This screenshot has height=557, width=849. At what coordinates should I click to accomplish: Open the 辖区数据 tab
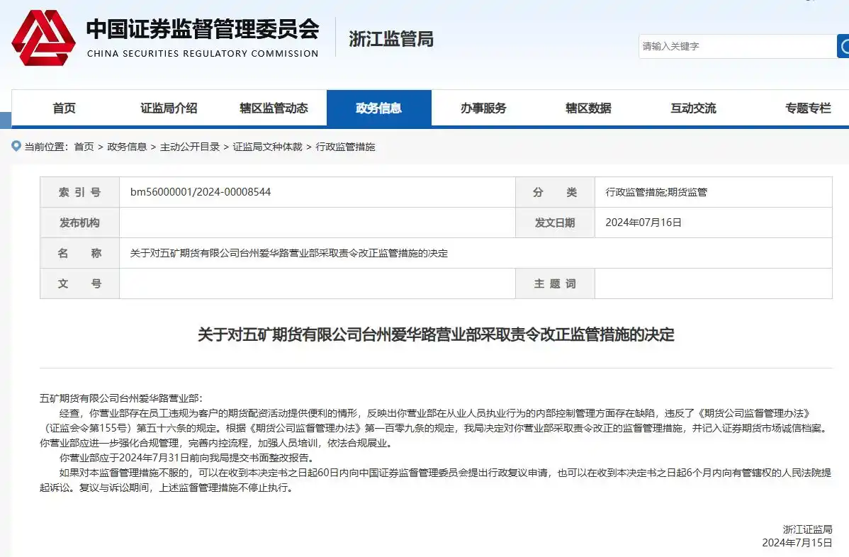[x=587, y=108]
